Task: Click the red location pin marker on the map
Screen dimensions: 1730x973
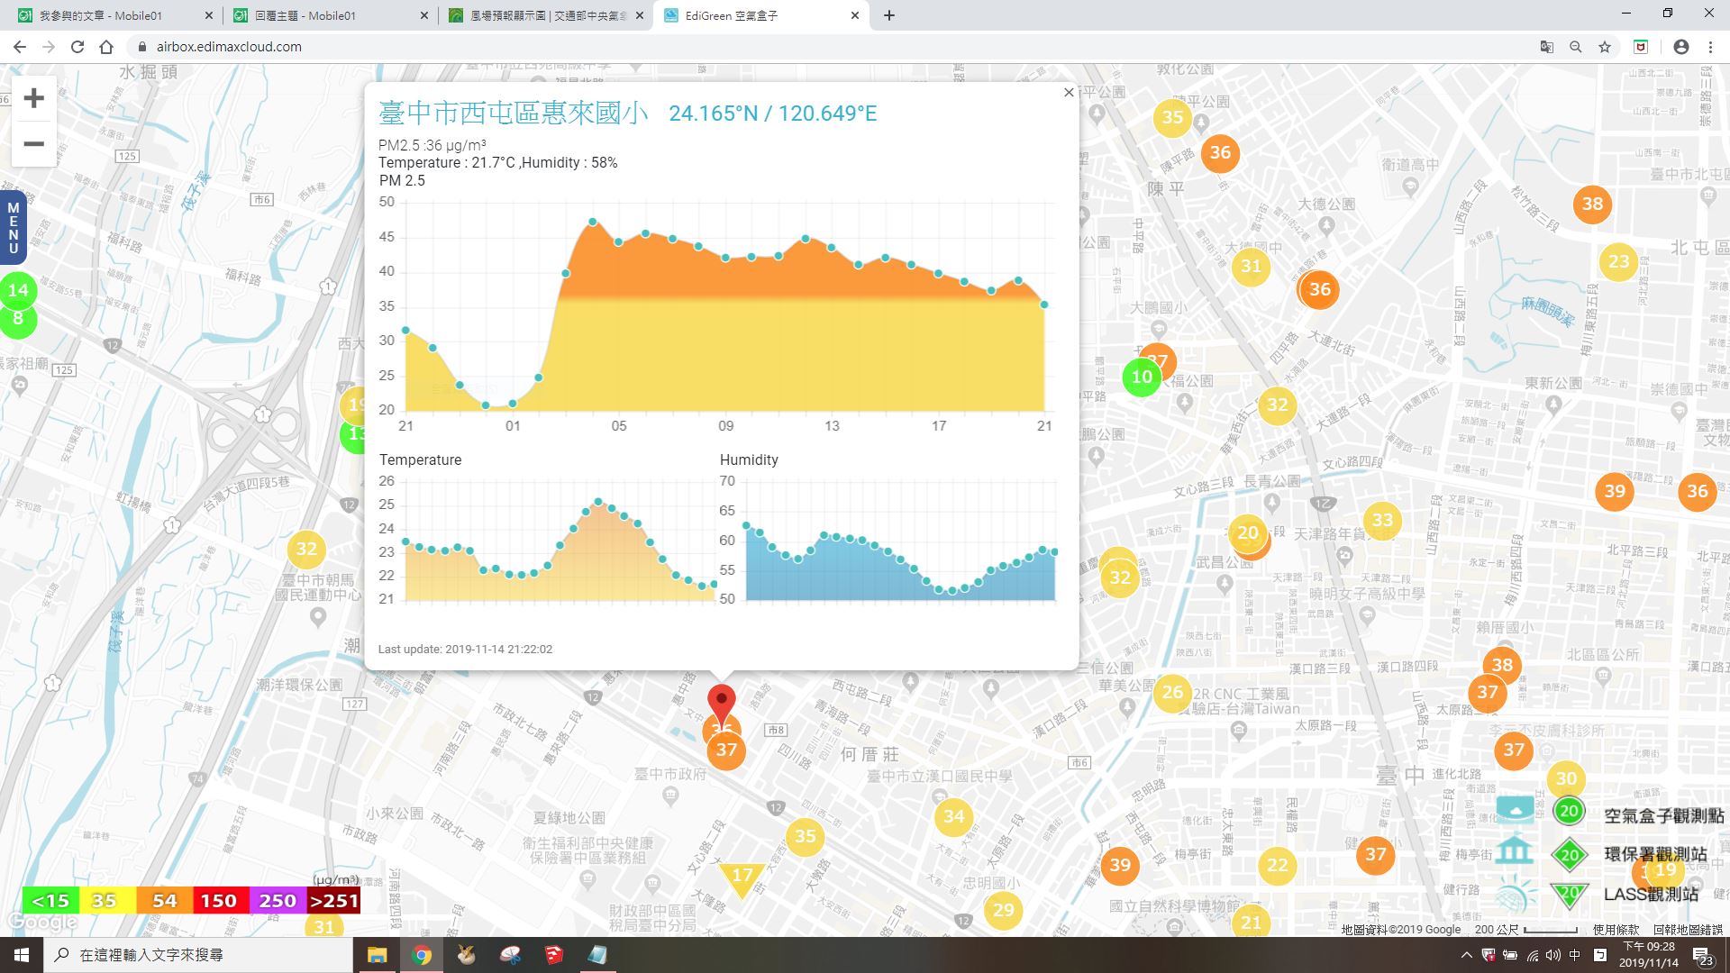Action: [721, 705]
